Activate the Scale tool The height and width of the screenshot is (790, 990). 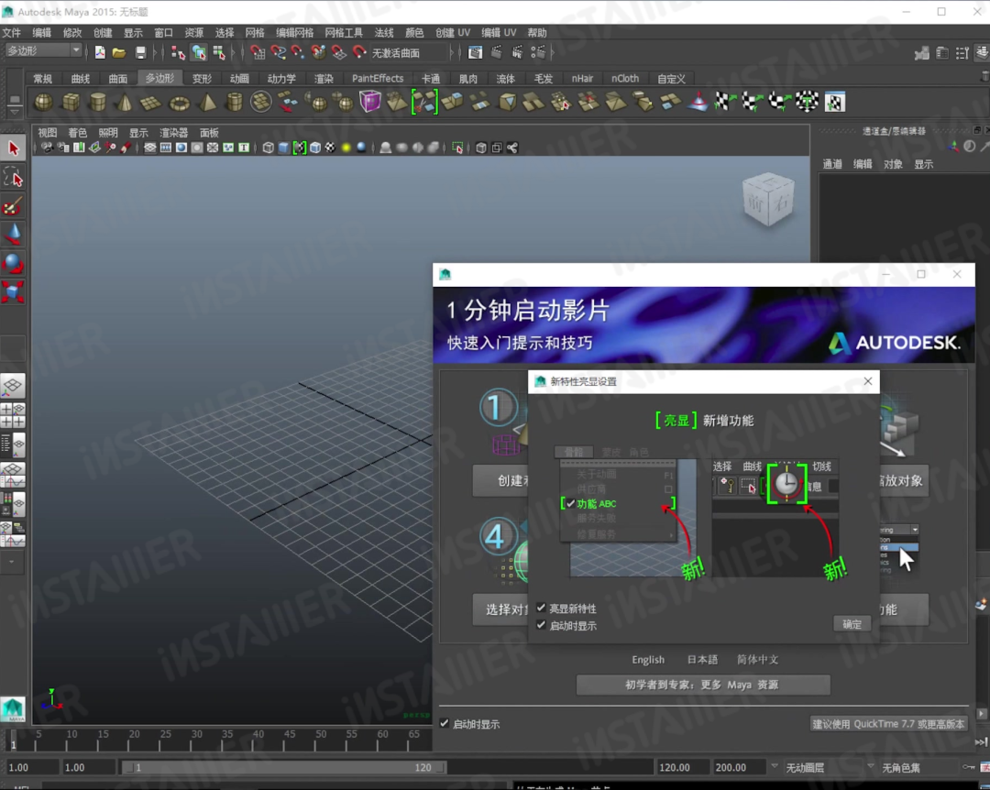[13, 292]
